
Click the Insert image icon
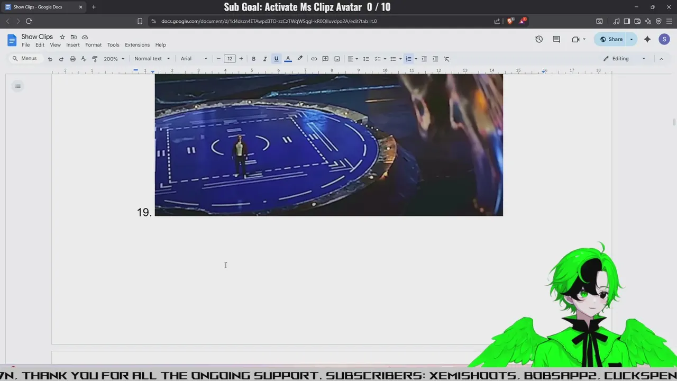pyautogui.click(x=337, y=59)
